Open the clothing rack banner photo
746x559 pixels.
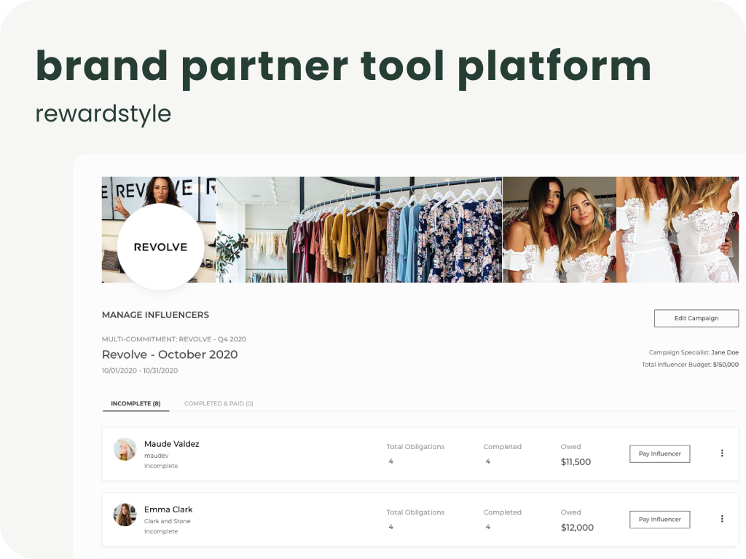pos(359,230)
